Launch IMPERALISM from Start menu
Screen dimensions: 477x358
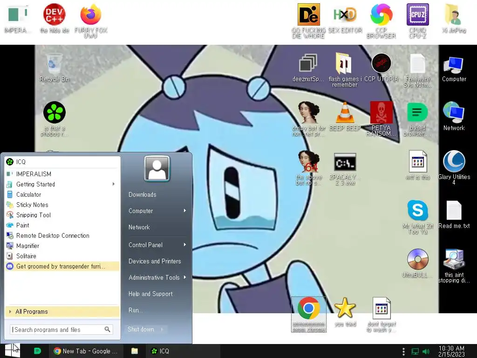pyautogui.click(x=62, y=174)
